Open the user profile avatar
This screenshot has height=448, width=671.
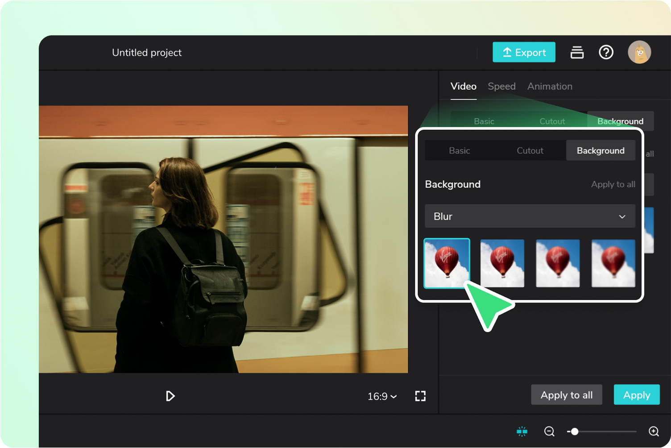639,52
